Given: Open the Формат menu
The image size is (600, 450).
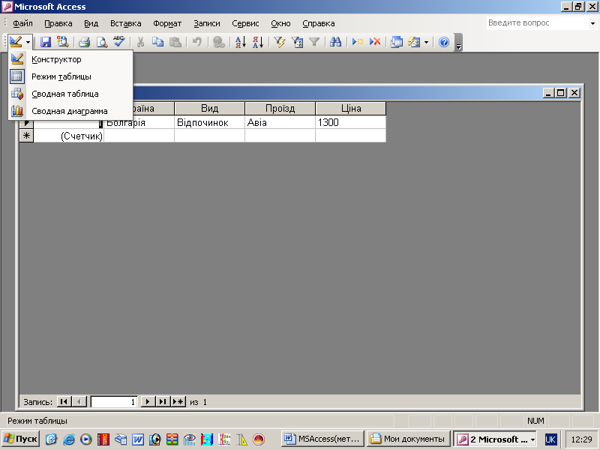Looking at the screenshot, I should (167, 23).
